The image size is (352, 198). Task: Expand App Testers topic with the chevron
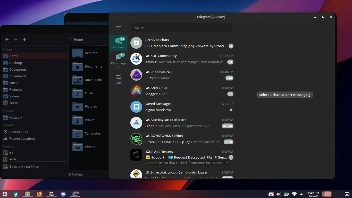(x=227, y=163)
